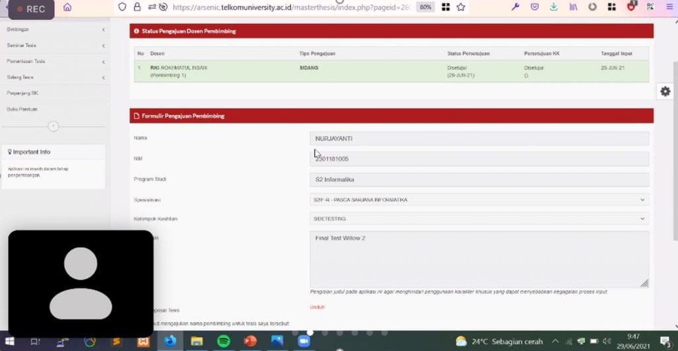The width and height of the screenshot is (678, 351).
Task: Click the site padlock security icon
Action: [137, 7]
